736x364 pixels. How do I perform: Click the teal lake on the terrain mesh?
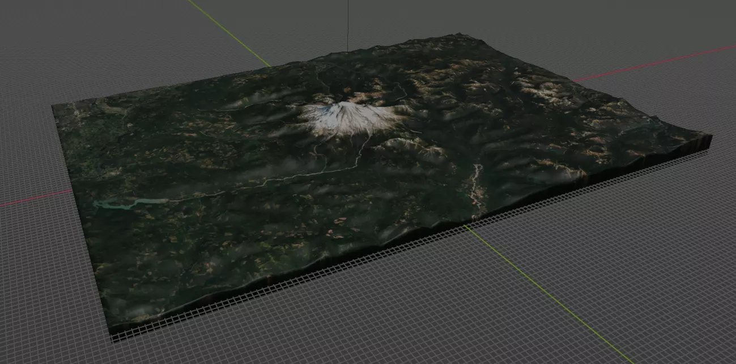tap(129, 203)
